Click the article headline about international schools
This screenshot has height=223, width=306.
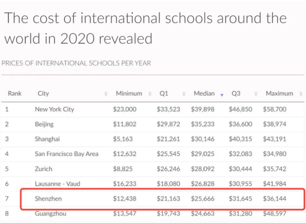click(145, 28)
